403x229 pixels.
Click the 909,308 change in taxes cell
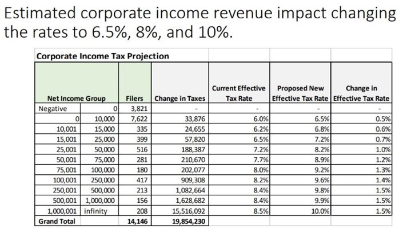(x=180, y=180)
